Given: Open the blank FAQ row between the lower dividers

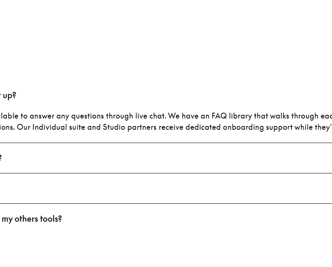Looking at the screenshot, I should (x=166, y=188).
